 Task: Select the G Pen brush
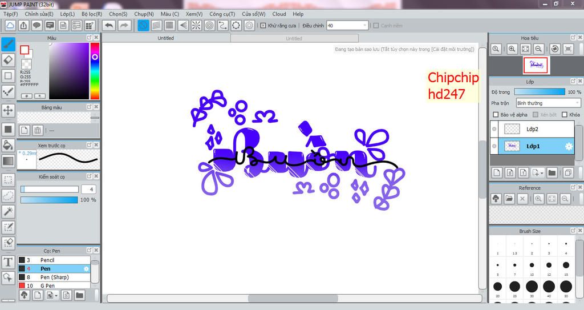point(54,285)
